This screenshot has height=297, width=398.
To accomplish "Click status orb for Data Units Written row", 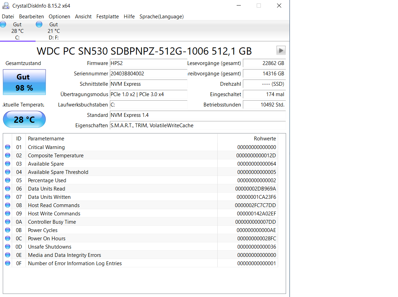I will point(8,197).
